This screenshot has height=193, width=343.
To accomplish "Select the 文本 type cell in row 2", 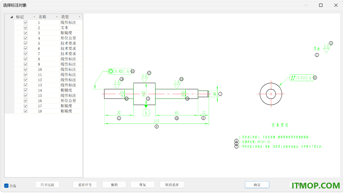I will point(71,27).
